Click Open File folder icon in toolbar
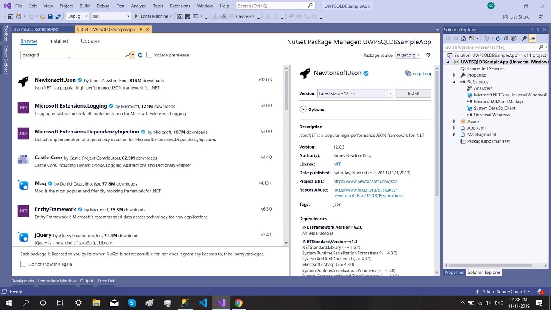Viewport: 551px width, 310px height. 42,16
